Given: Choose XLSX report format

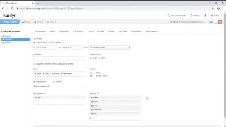Looking at the screenshot, I should pos(90,58).
